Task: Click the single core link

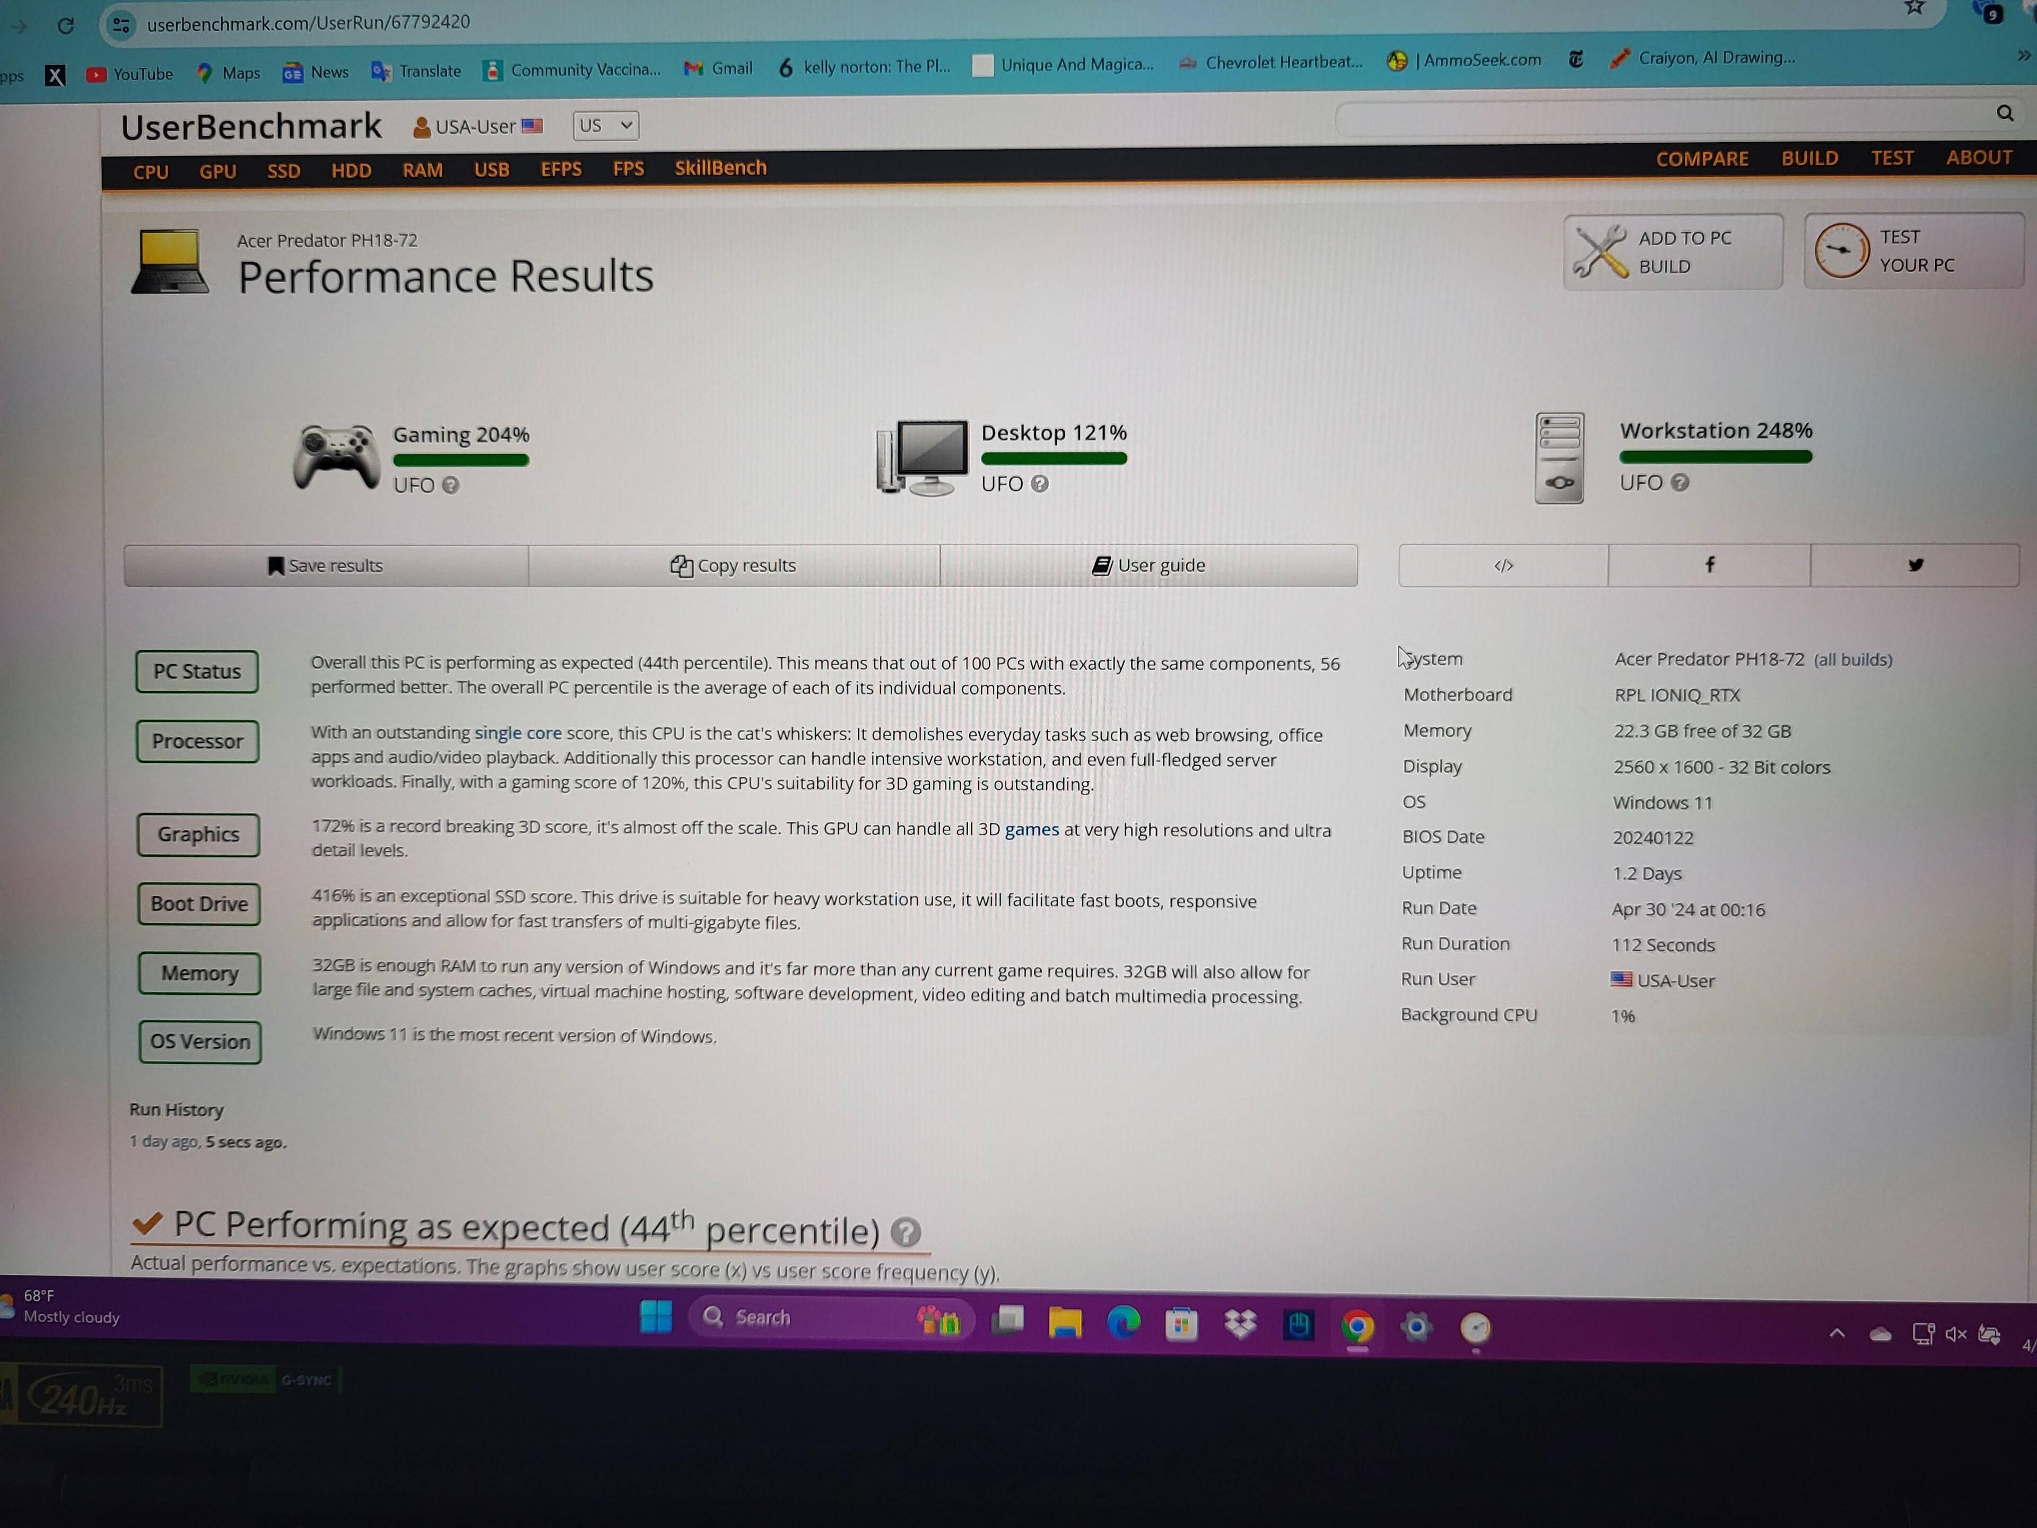Action: (518, 733)
